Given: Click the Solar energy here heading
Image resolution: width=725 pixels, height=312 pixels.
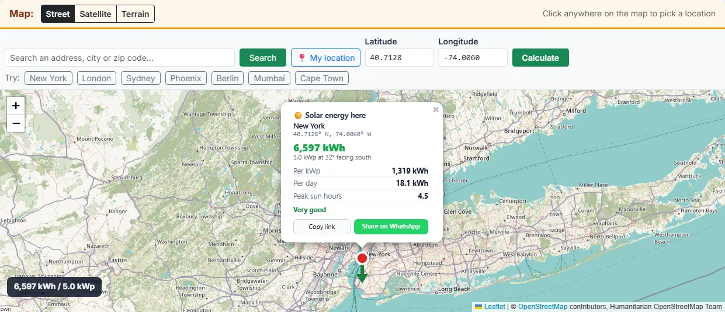Looking at the screenshot, I should pos(330,116).
